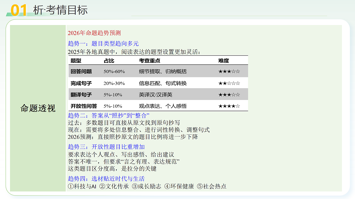
Task: Click the item '⑤社会热点'
Action: [212, 186]
